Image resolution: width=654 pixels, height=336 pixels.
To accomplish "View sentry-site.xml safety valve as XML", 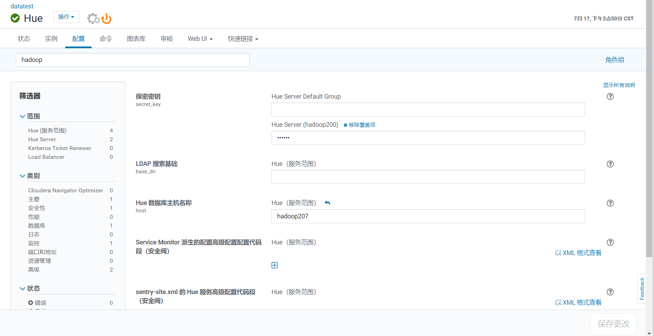I will click(x=578, y=303).
